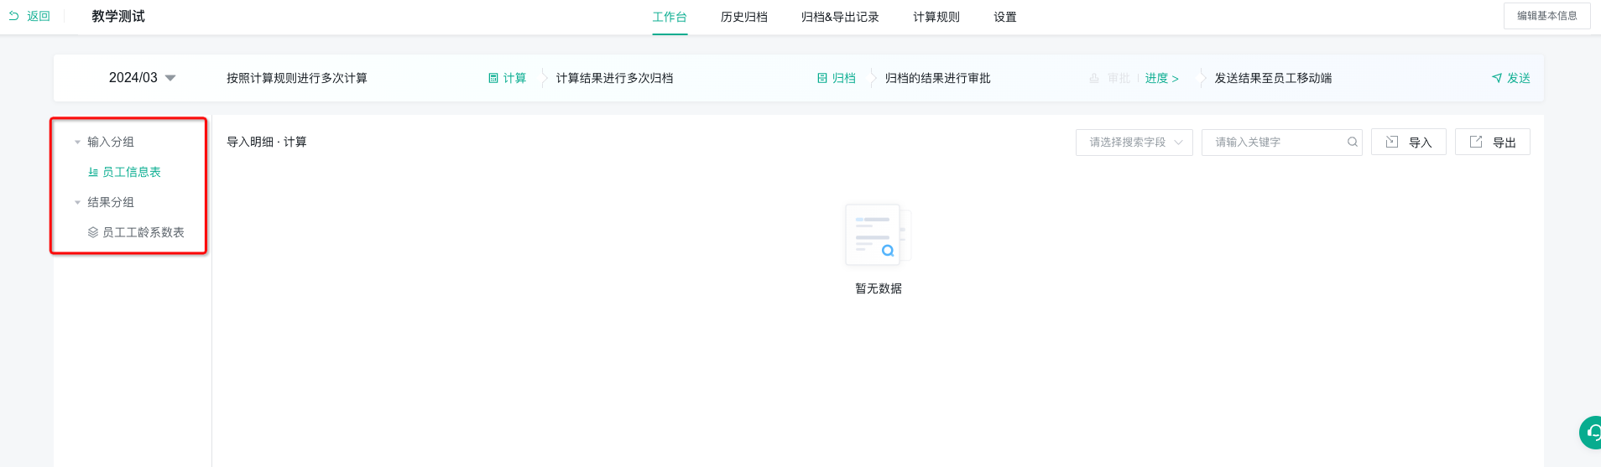Click the 发送结果至员工移动端 step text
This screenshot has width=1601, height=467.
coord(1274,78)
